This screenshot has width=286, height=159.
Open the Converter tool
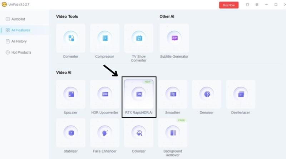point(70,38)
